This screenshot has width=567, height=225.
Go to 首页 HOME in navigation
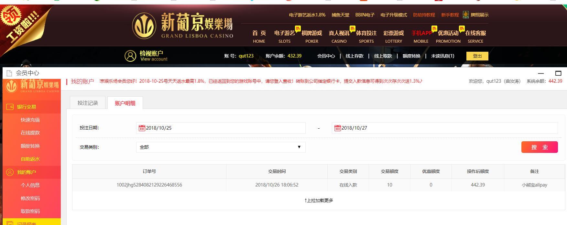pos(259,37)
